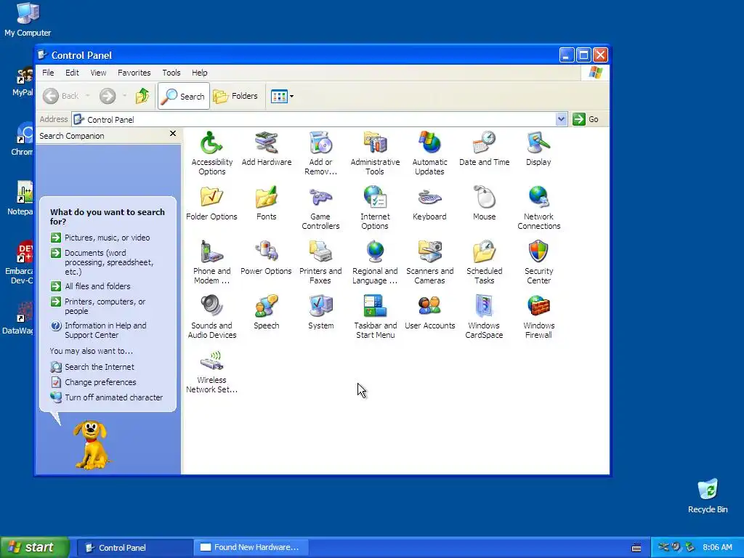
Task: Expand the Address bar dropdown arrow
Action: point(562,119)
